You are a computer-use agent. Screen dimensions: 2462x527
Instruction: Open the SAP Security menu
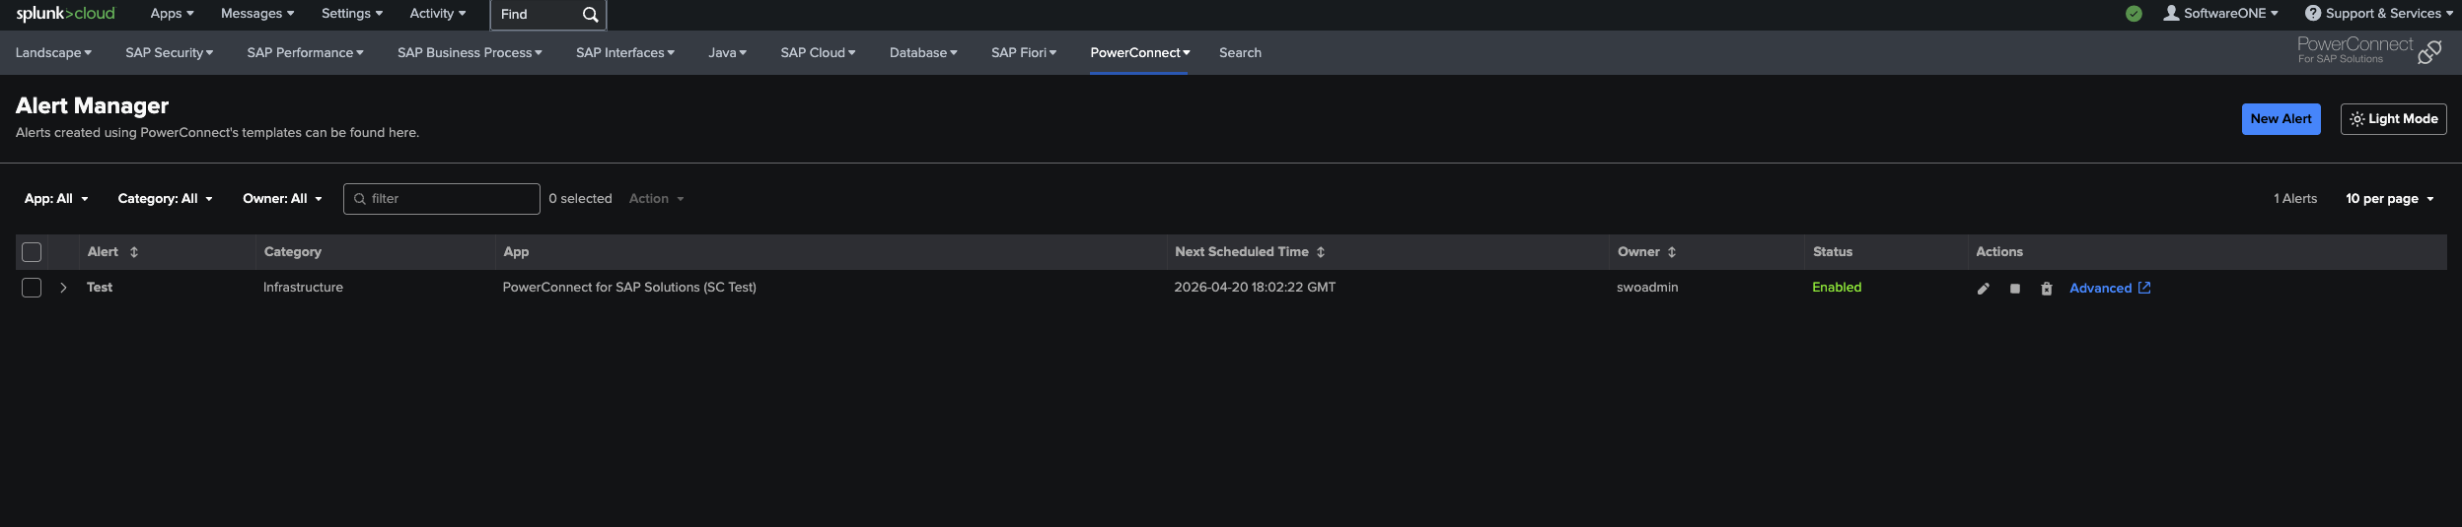pos(169,53)
